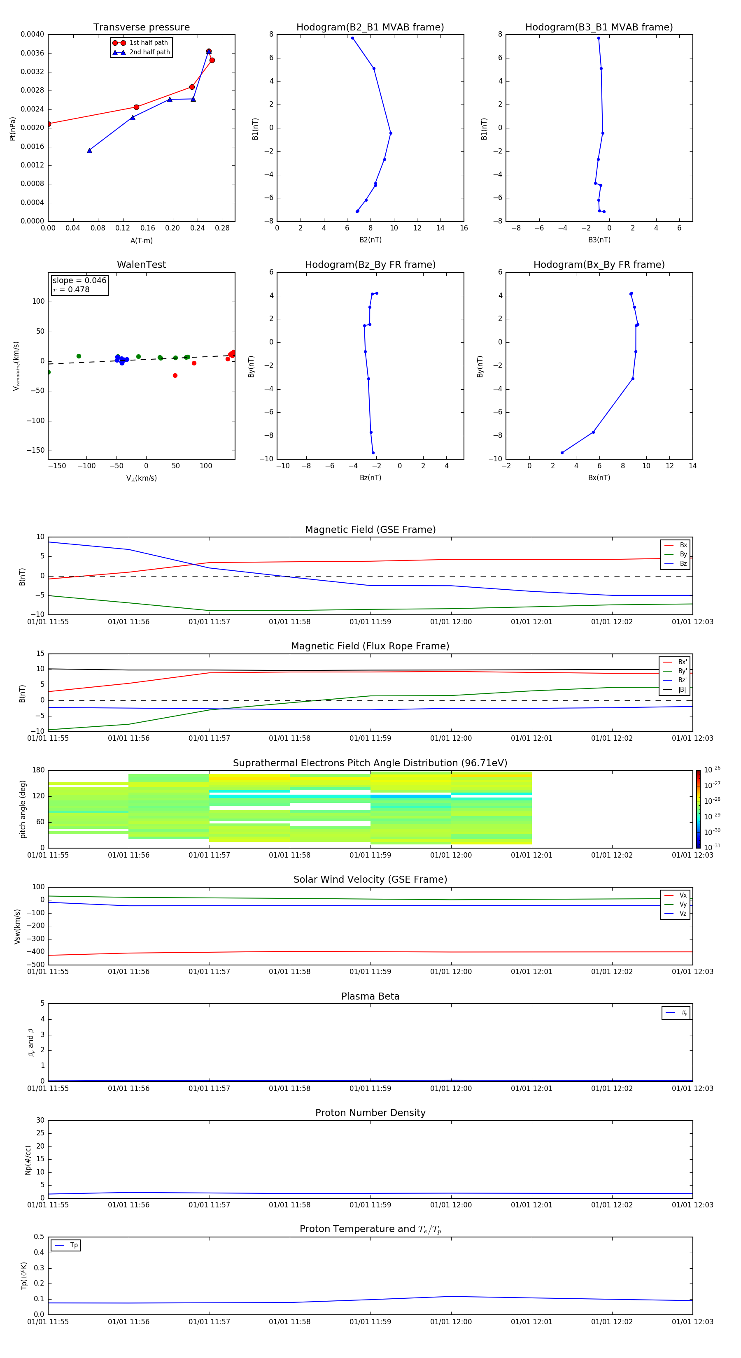
Task: Click the "Solar Wind Velocity (GSE Frame)" title
Action: coord(370,880)
